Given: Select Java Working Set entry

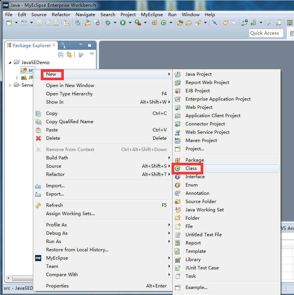Looking at the screenshot, I should click(226, 210).
